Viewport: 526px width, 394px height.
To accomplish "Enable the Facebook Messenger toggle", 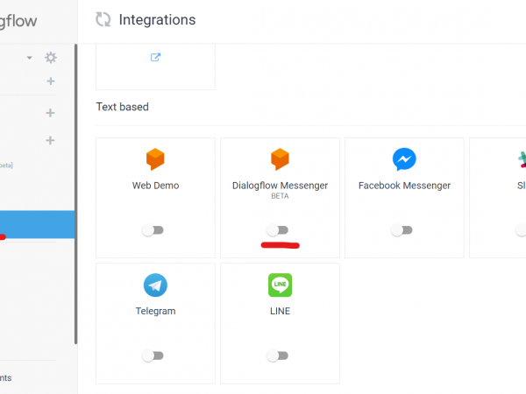I will point(402,230).
